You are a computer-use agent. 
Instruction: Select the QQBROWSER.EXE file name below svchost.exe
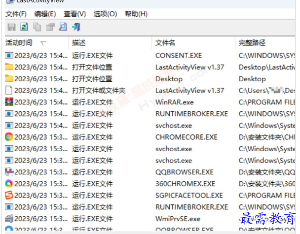tap(185, 172)
